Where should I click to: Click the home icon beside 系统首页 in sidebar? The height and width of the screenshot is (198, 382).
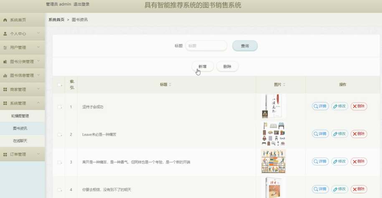[x=5, y=20]
